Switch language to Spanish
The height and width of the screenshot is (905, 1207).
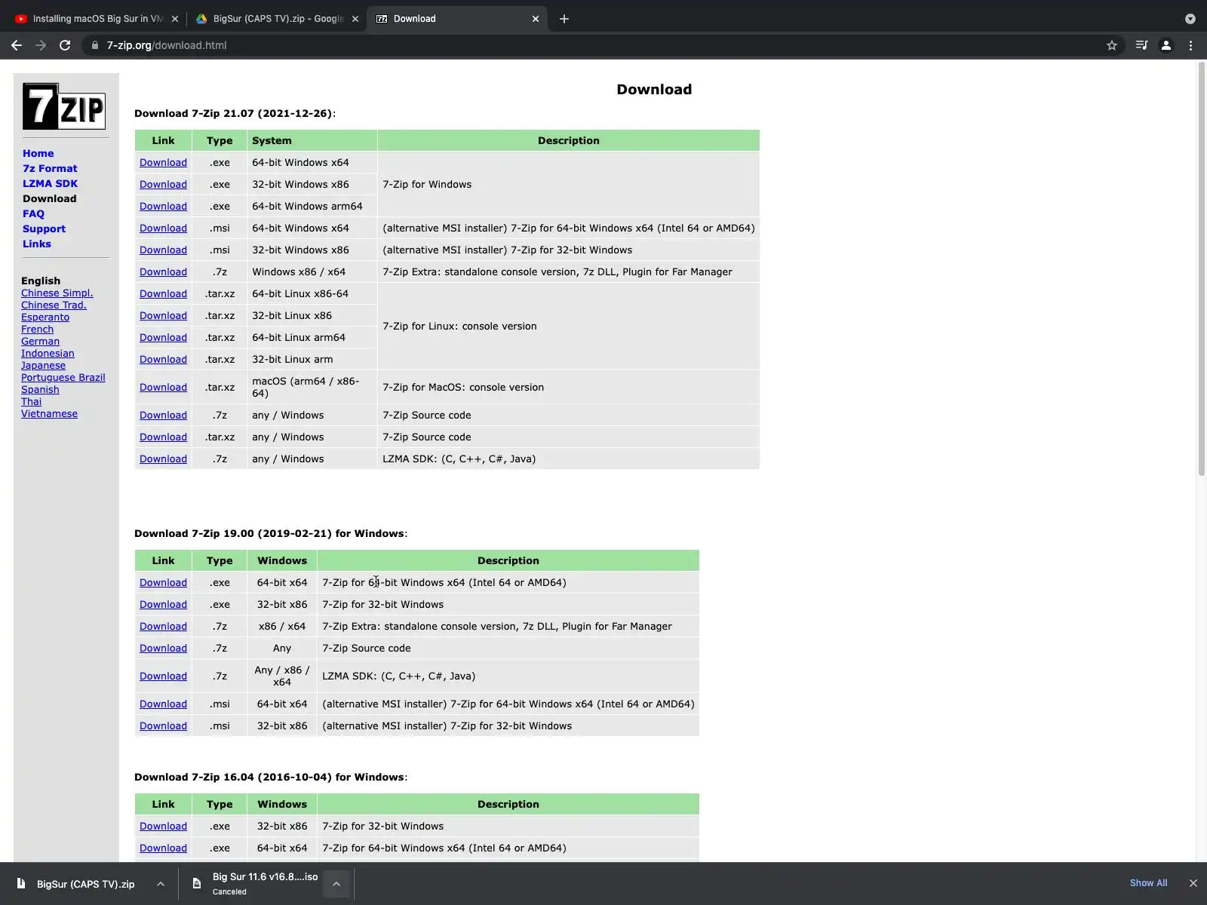(x=40, y=390)
